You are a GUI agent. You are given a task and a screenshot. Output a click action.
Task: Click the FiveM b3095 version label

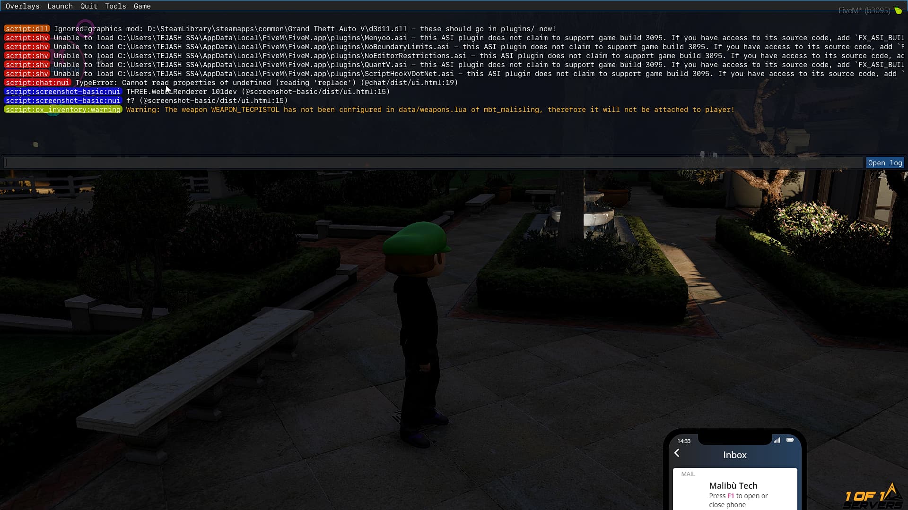(864, 10)
